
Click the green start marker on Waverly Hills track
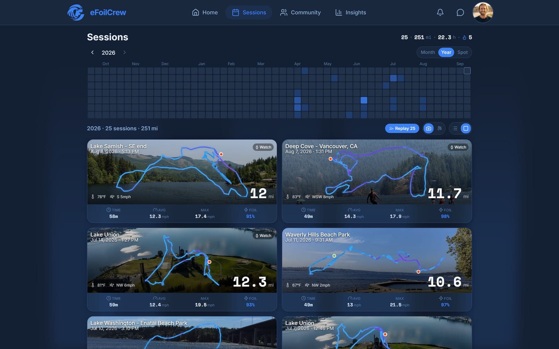[334, 256]
